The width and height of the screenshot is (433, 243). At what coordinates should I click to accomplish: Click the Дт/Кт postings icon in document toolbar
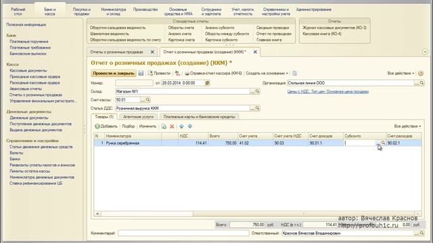177,74
